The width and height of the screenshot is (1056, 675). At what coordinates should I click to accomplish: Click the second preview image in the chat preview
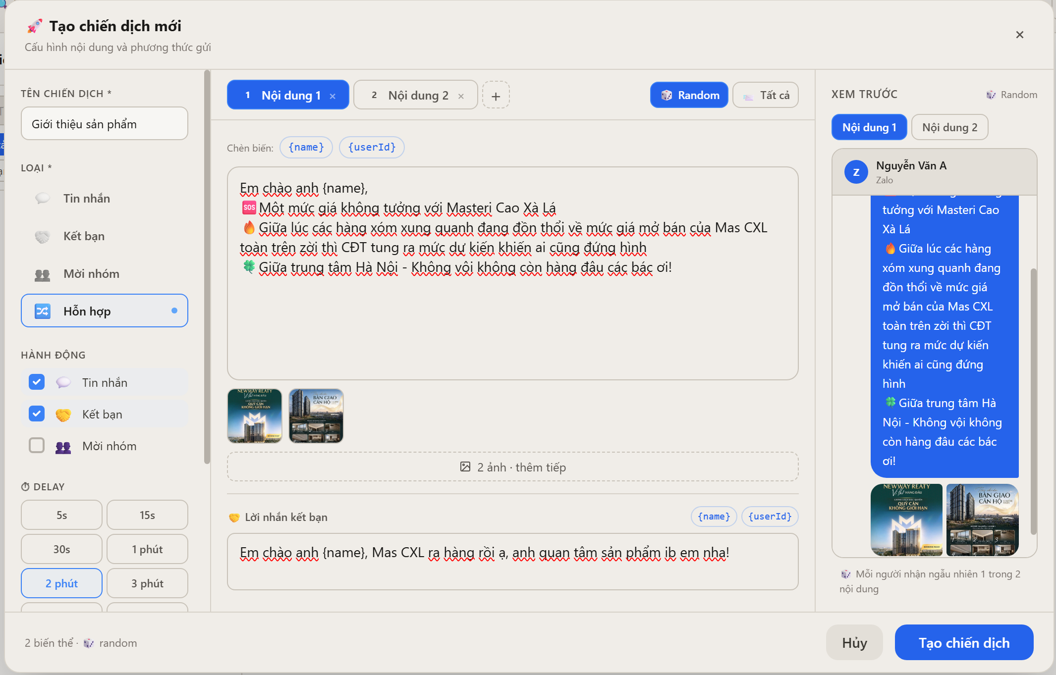tap(982, 520)
